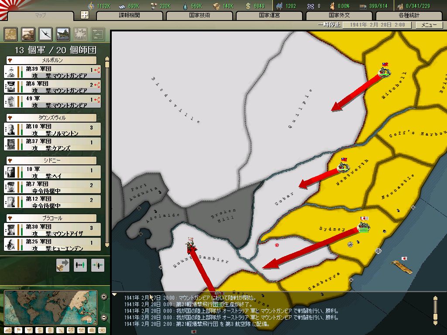The height and width of the screenshot is (335, 447).
Task: Open the マップ tab
Action: point(40,16)
